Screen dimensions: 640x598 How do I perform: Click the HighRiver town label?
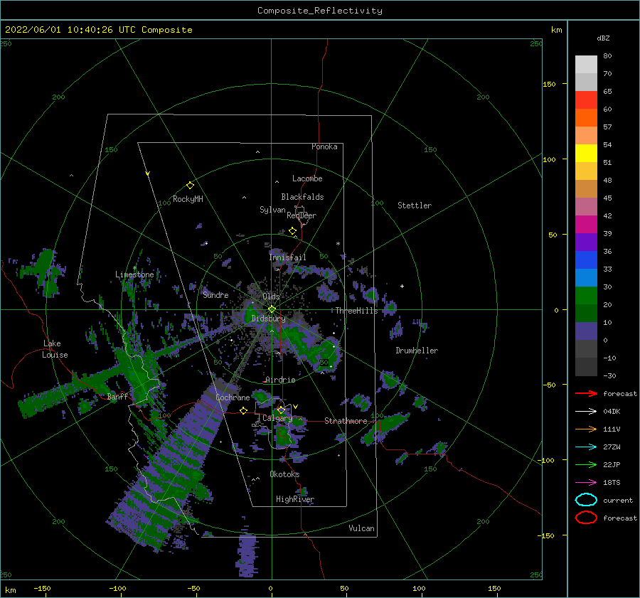[295, 499]
